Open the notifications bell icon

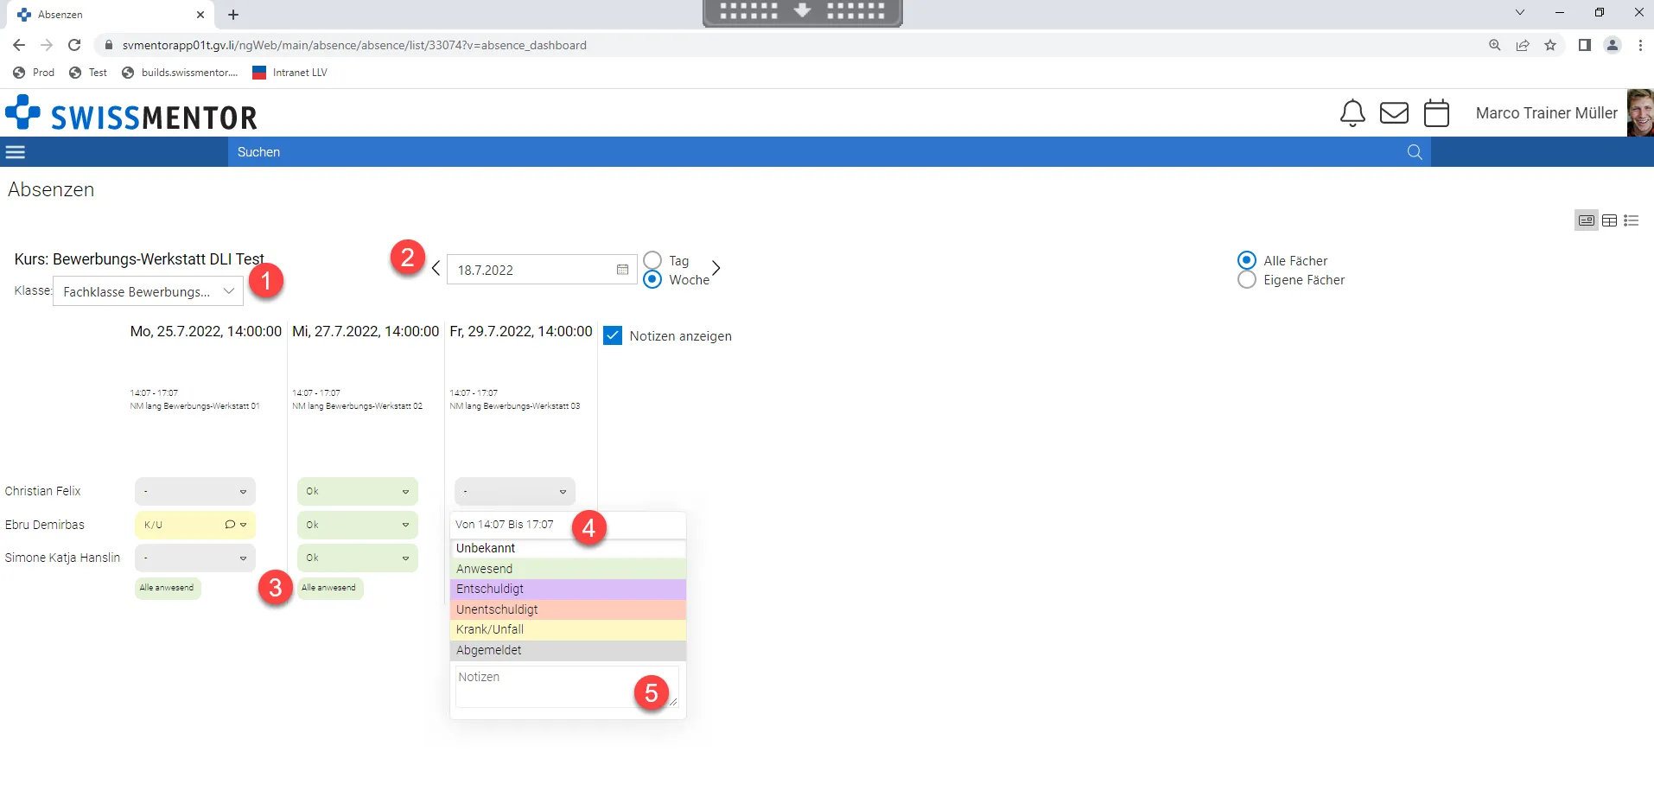1352,113
